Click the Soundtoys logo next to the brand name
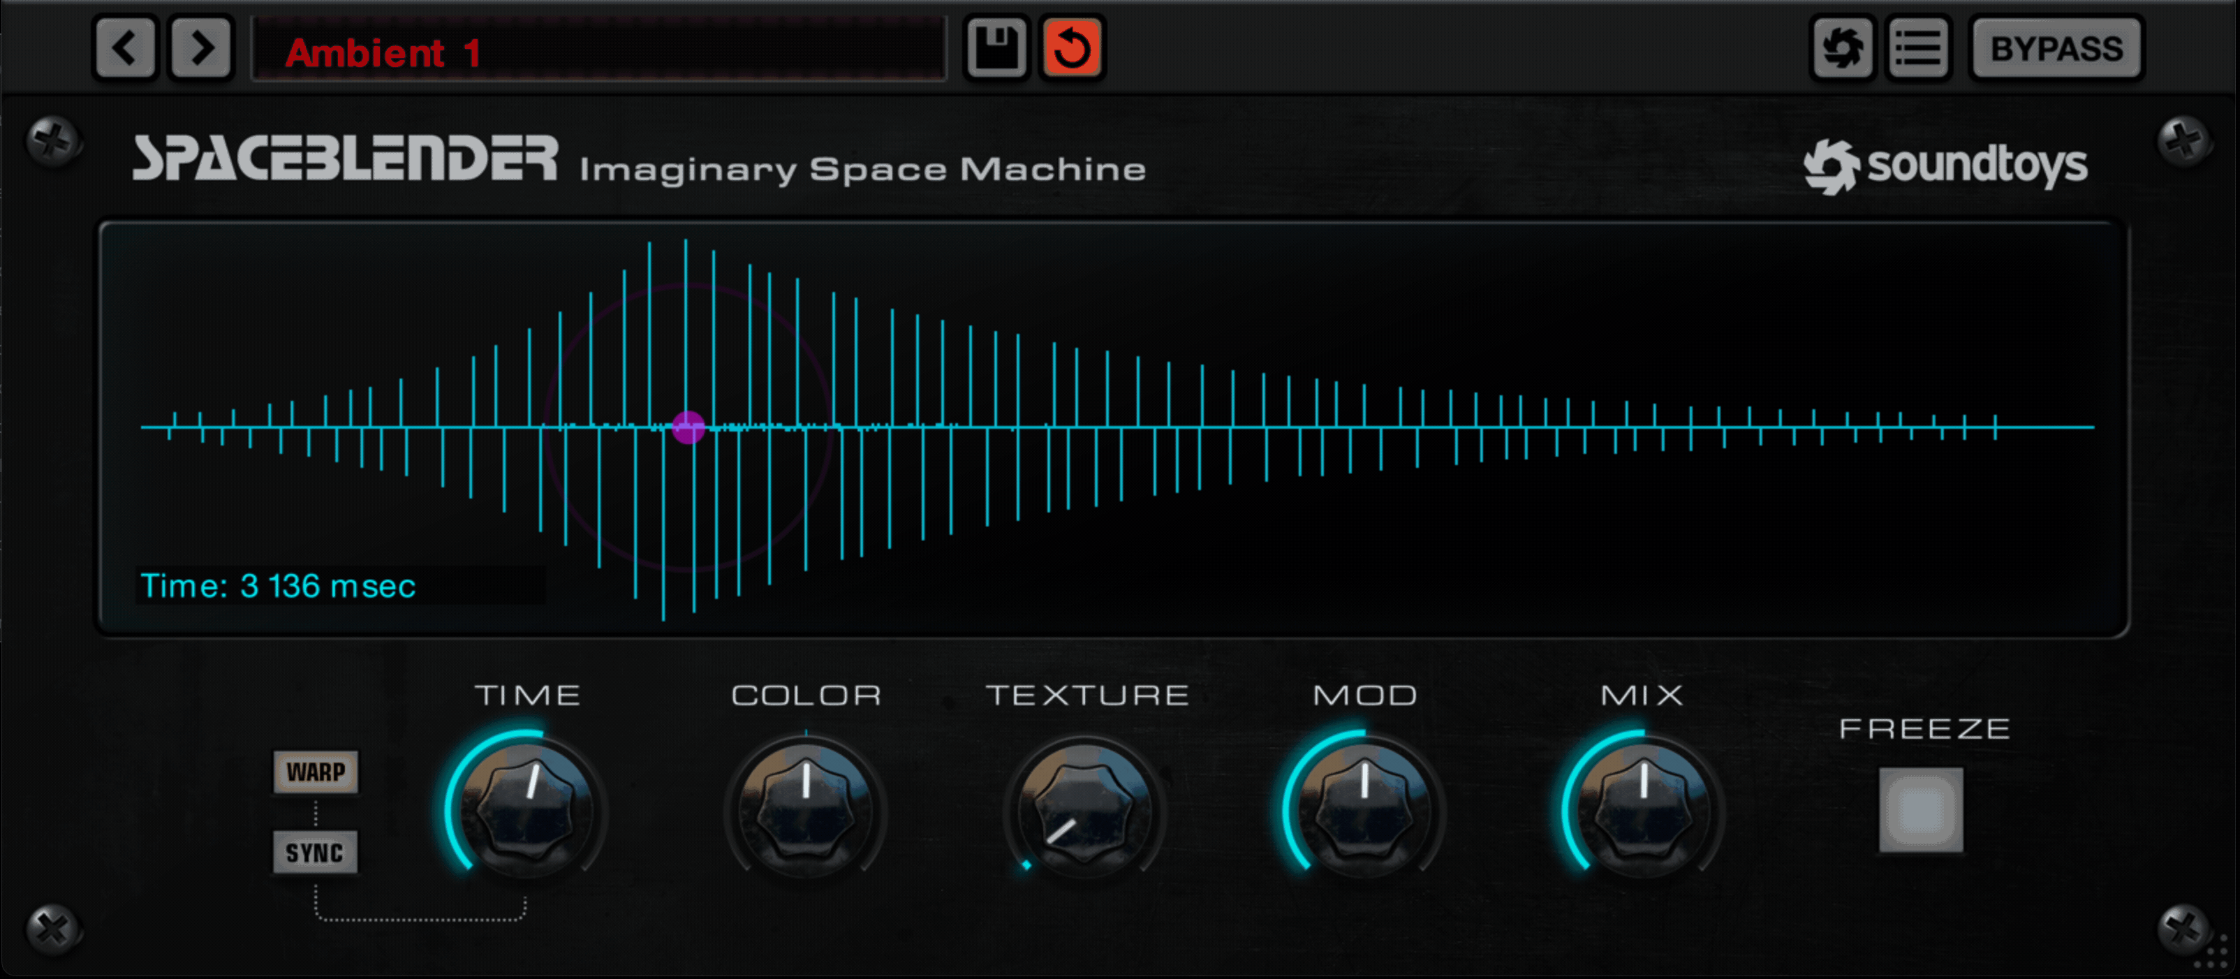Viewport: 2240px width, 979px height. tap(1832, 165)
